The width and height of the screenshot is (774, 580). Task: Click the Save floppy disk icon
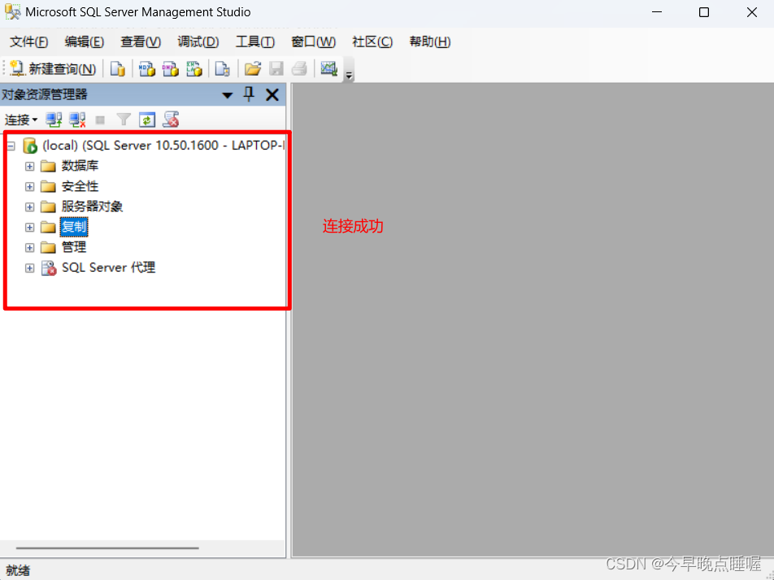click(276, 68)
